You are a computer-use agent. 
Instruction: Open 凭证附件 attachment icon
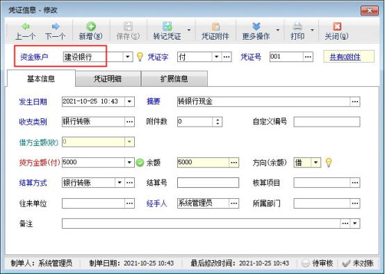click(x=215, y=26)
